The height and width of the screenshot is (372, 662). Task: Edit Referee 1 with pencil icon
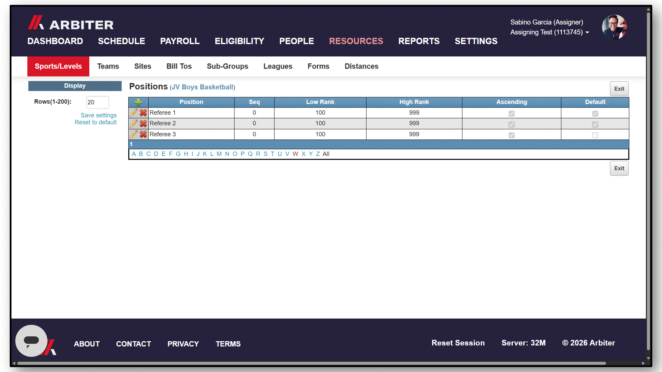(x=133, y=113)
